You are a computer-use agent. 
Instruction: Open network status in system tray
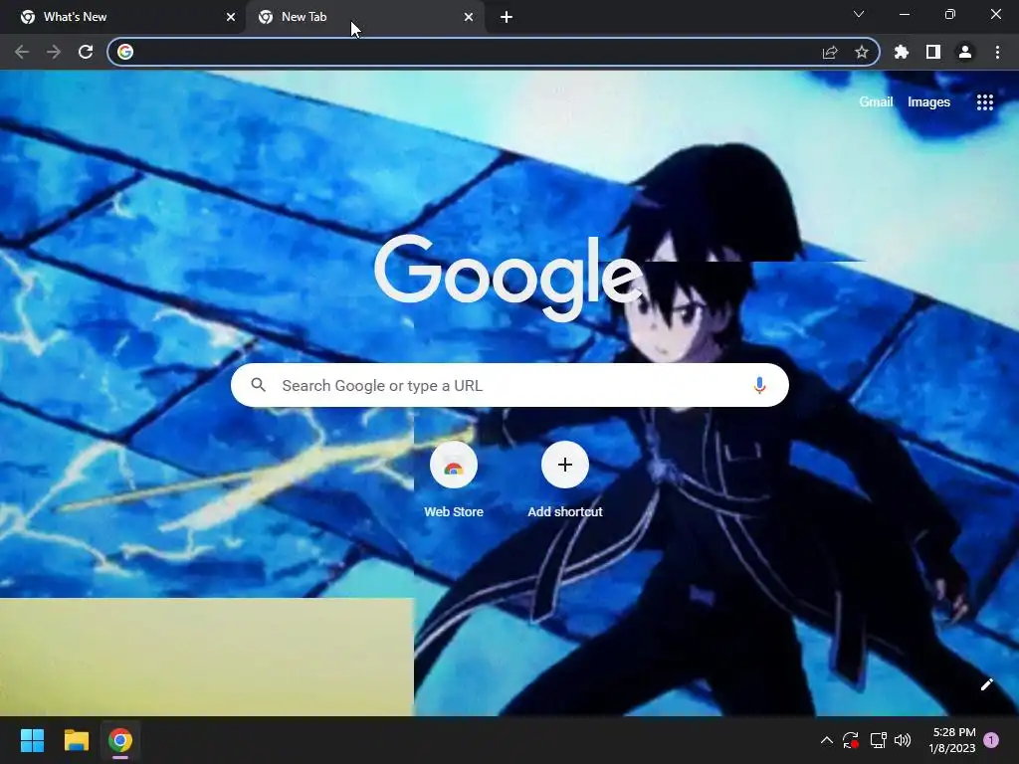click(878, 740)
